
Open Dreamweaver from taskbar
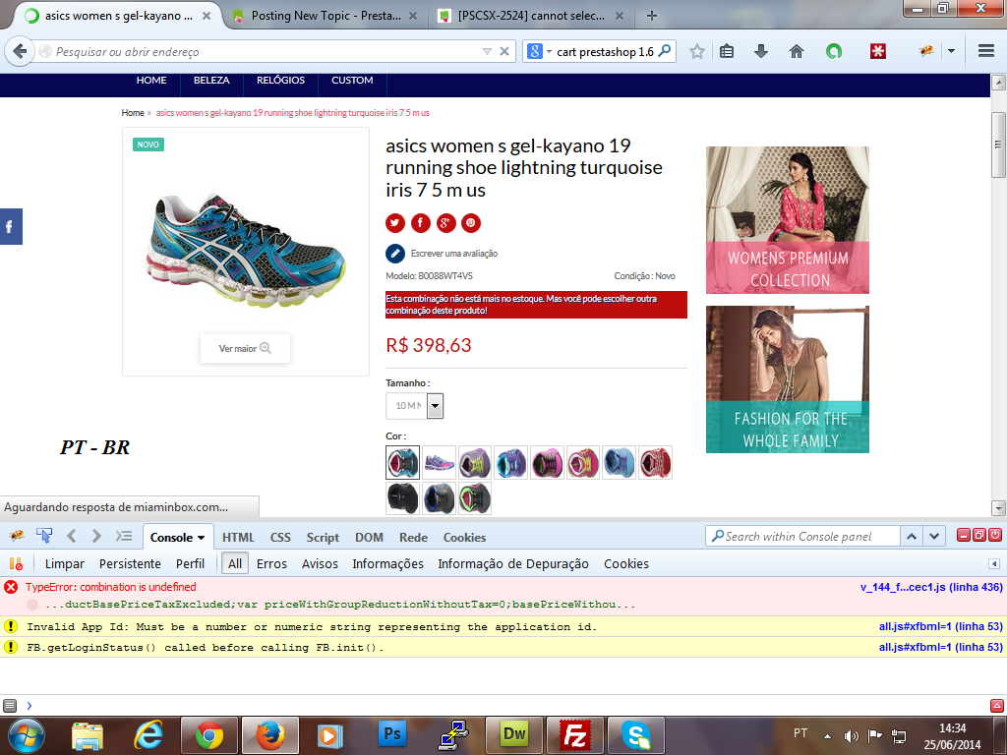[513, 735]
